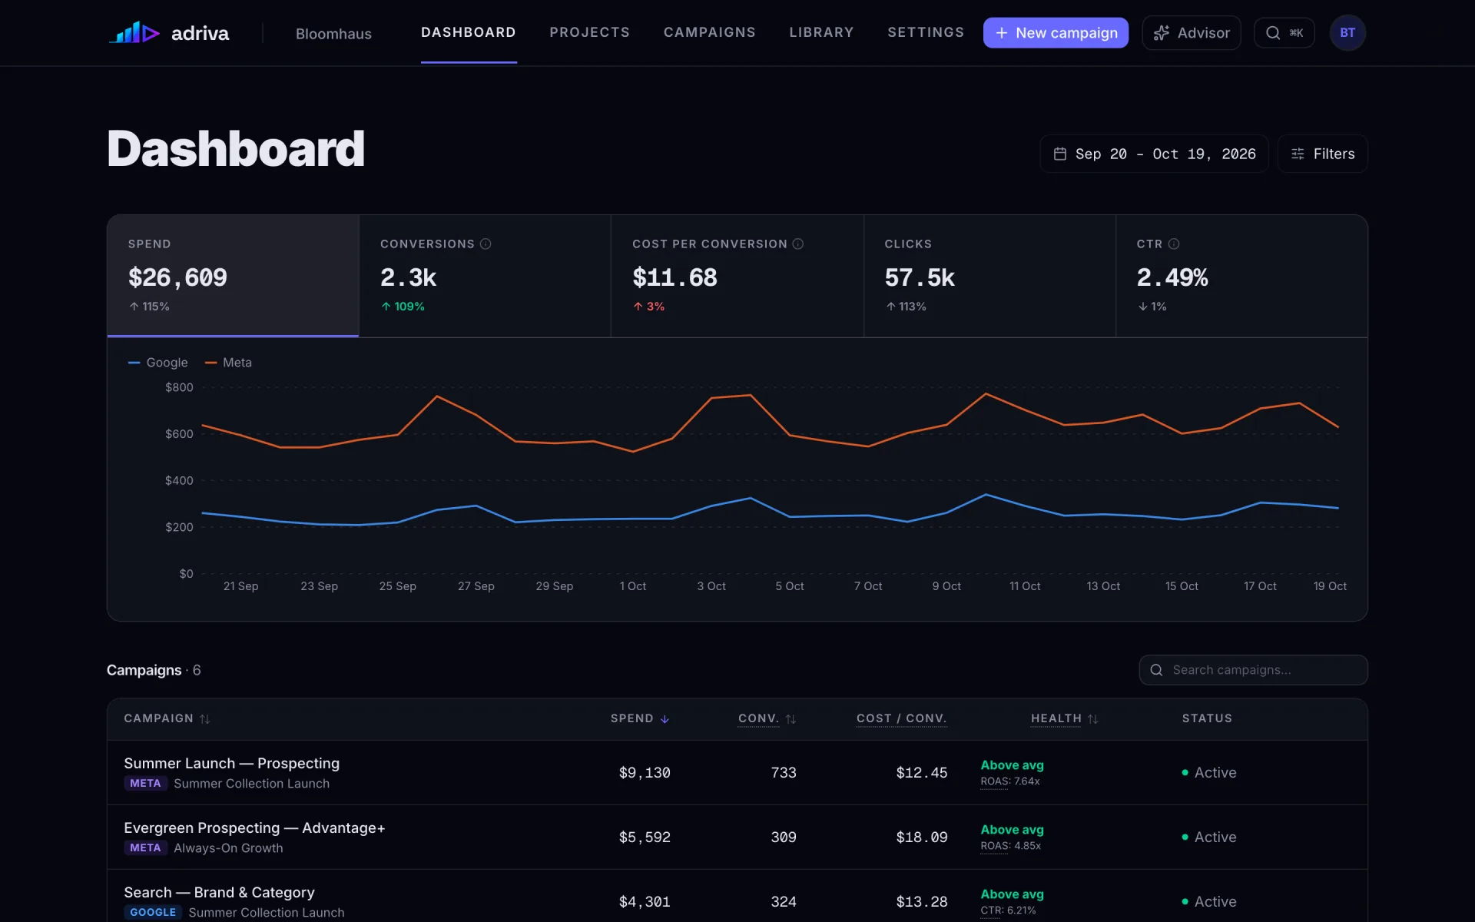1475x922 pixels.
Task: Open Summer Launch — Prospecting campaign
Action: coord(232,763)
